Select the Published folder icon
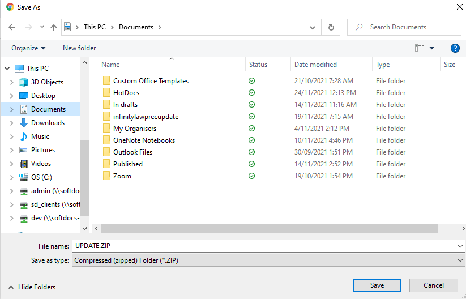 pyautogui.click(x=106, y=164)
